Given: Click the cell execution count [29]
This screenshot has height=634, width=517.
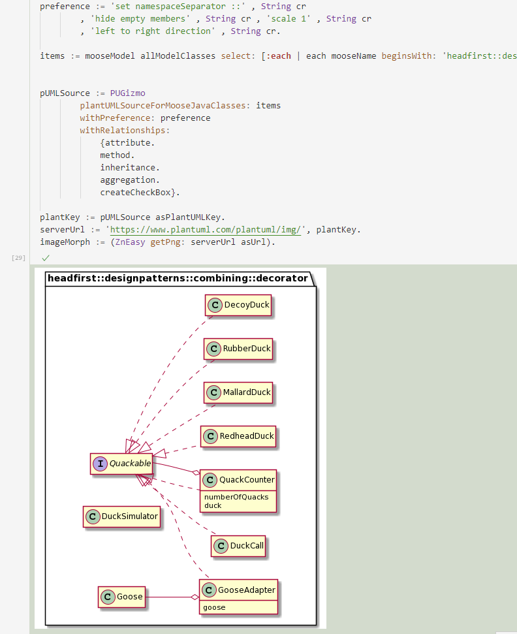Looking at the screenshot, I should 18,257.
